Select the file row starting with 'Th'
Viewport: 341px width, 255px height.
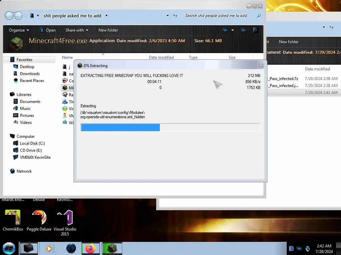coord(68,102)
